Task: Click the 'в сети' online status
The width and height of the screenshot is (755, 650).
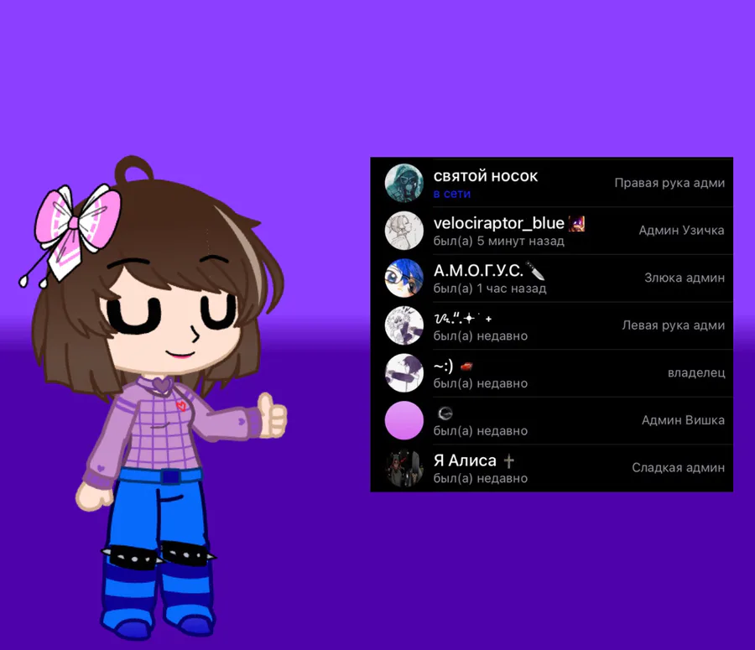Action: pos(451,194)
